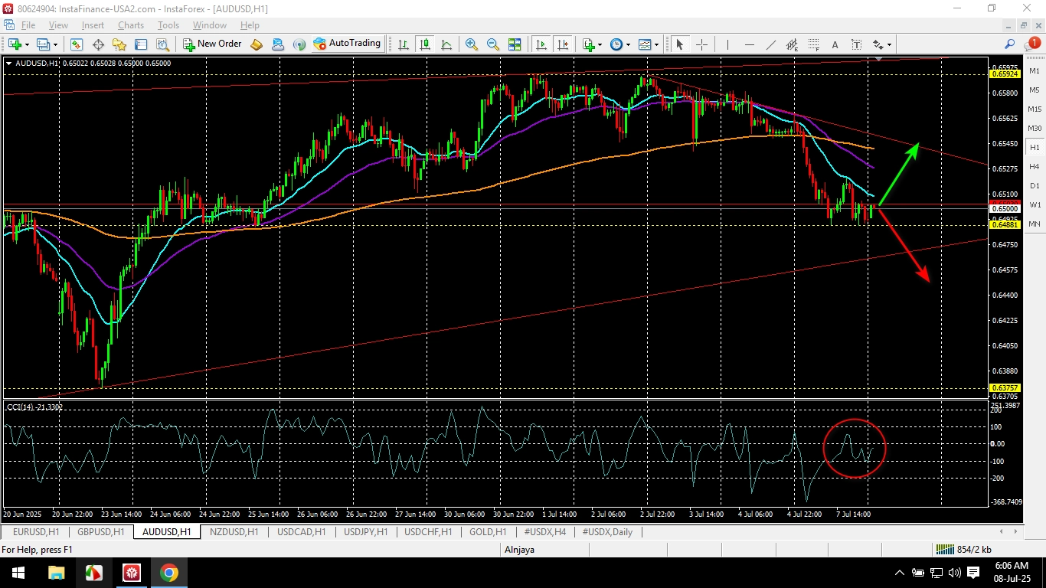Select the Equidistant Channel tool
This screenshot has height=588, width=1046.
point(792,44)
